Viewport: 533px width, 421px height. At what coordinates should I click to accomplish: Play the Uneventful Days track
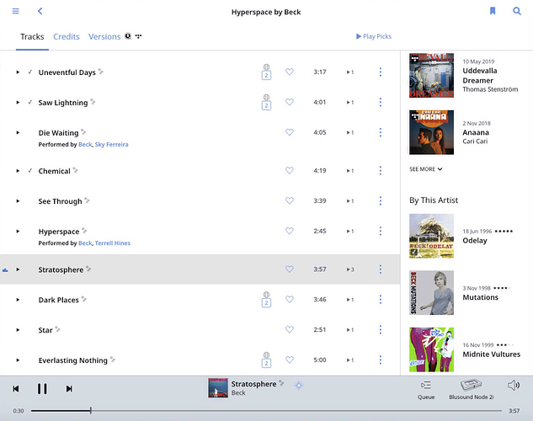[18, 72]
